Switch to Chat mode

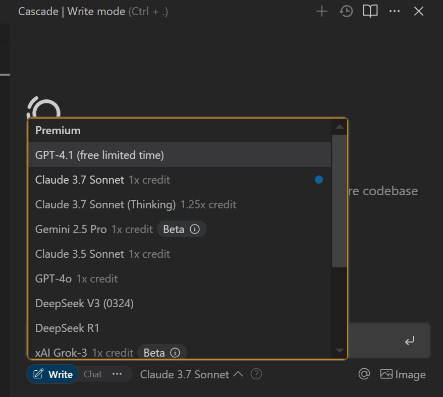(93, 374)
